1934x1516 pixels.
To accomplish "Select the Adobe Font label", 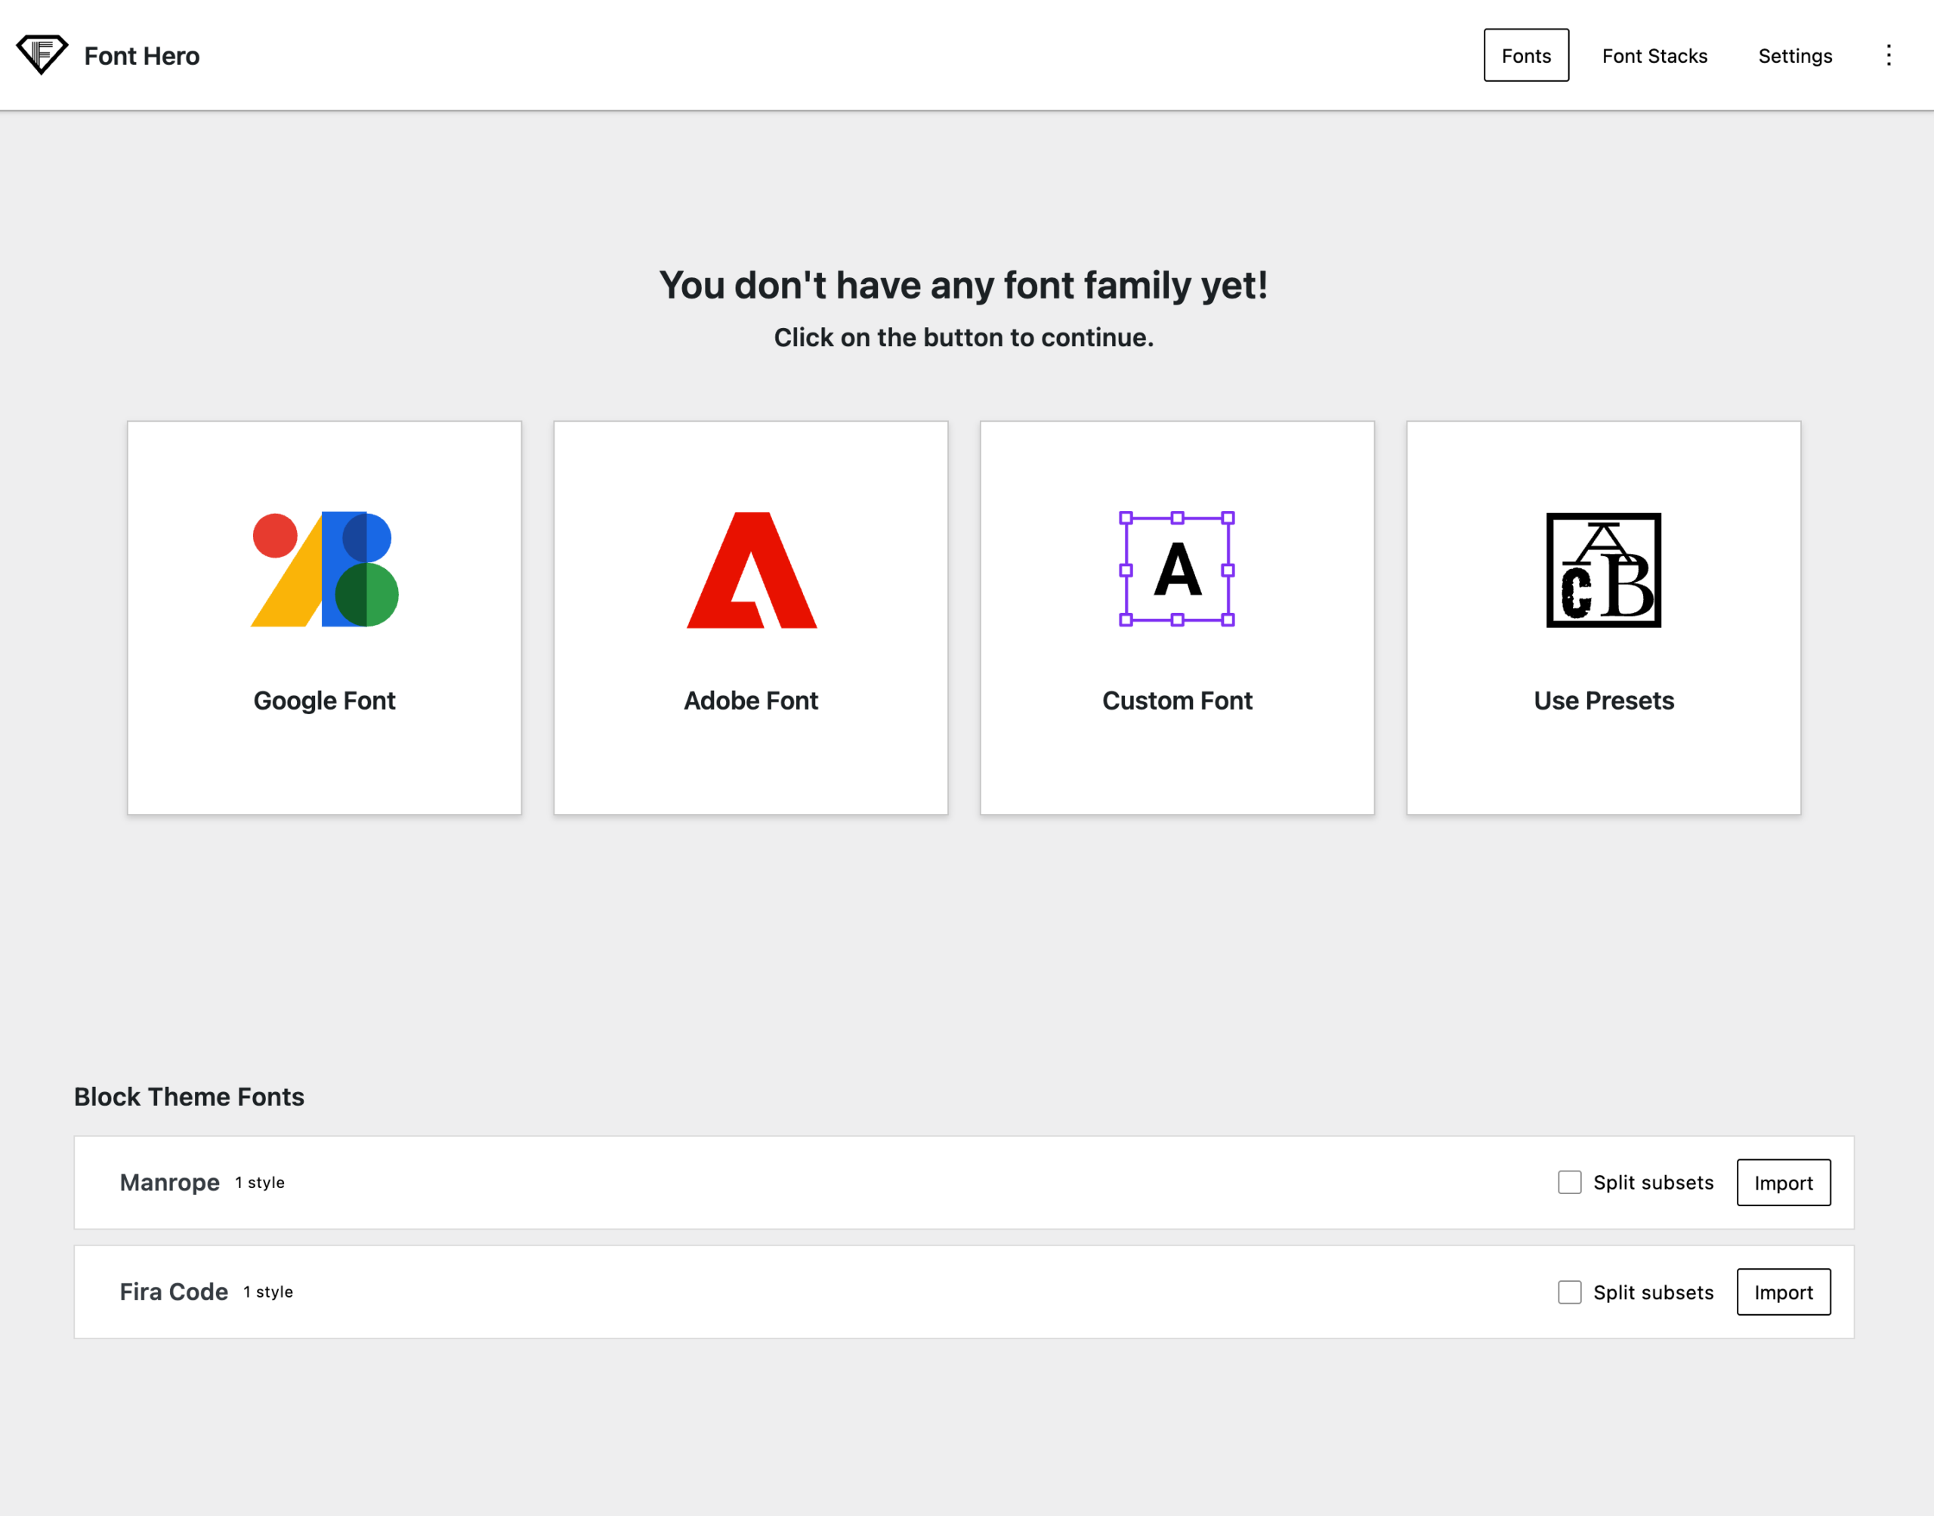I will (750, 701).
